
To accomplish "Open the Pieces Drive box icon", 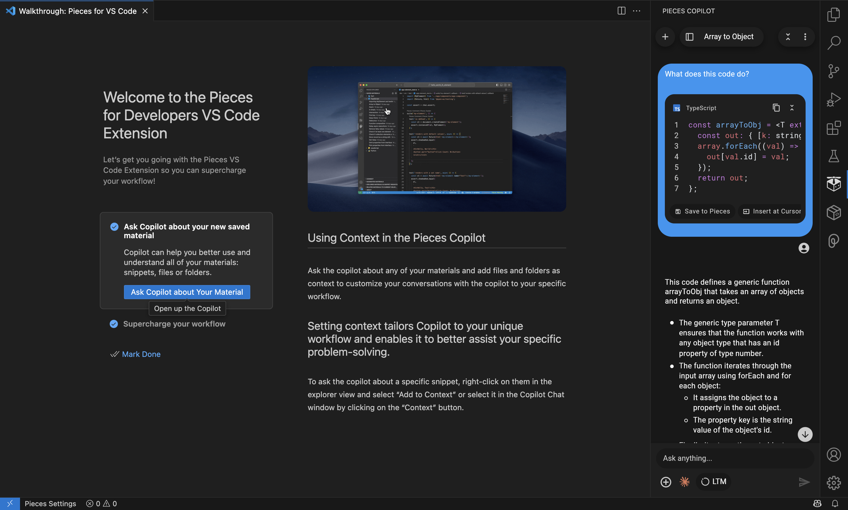I will (x=834, y=212).
